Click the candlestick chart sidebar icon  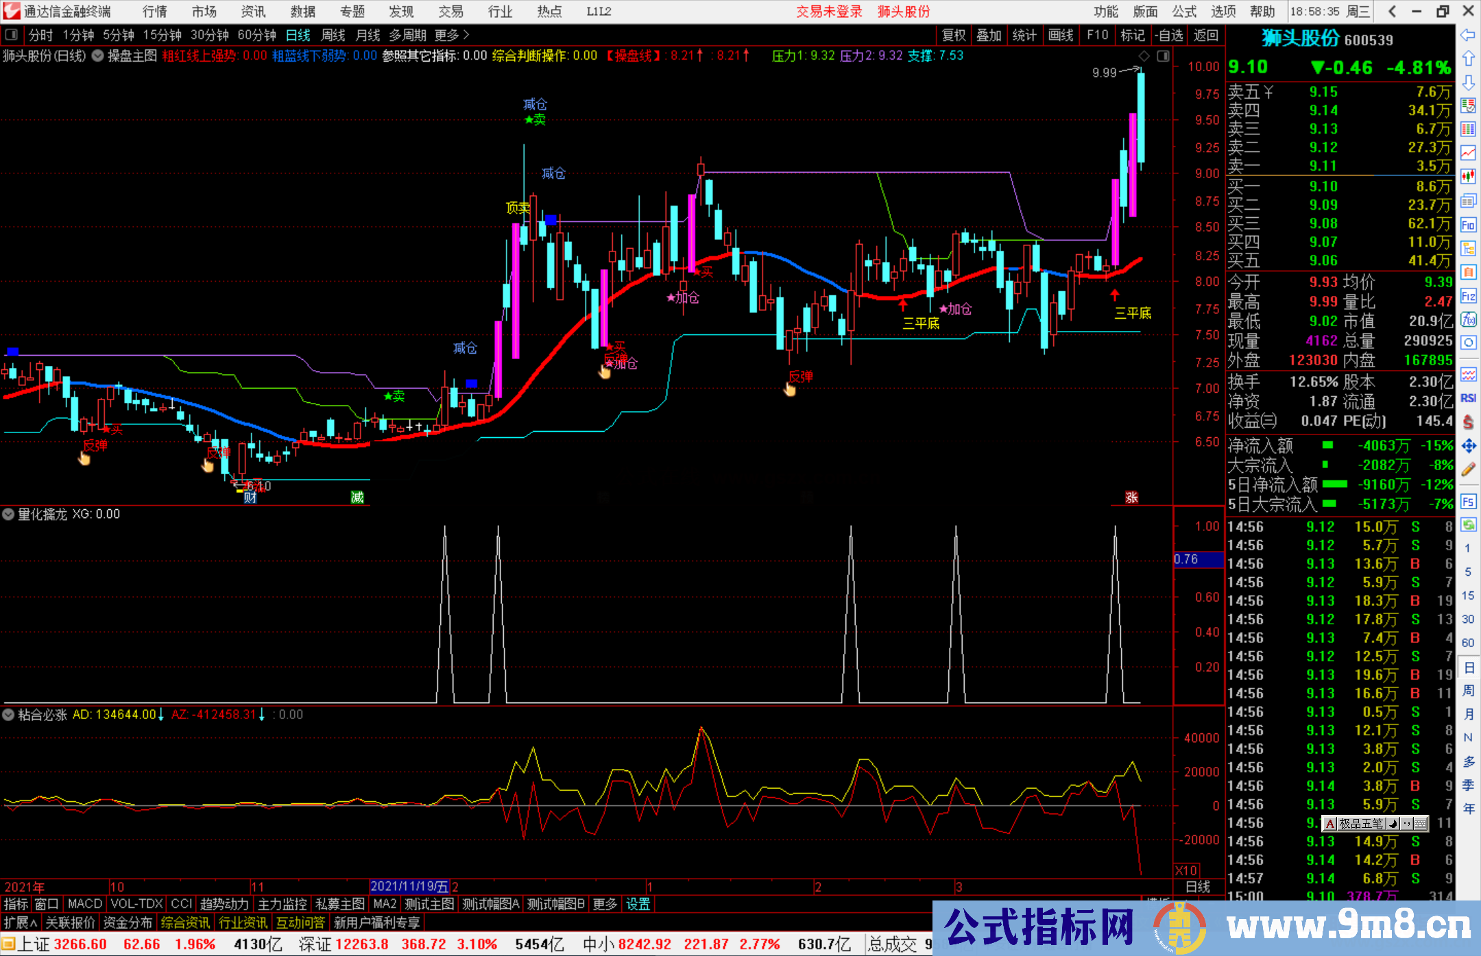pyautogui.click(x=1468, y=177)
